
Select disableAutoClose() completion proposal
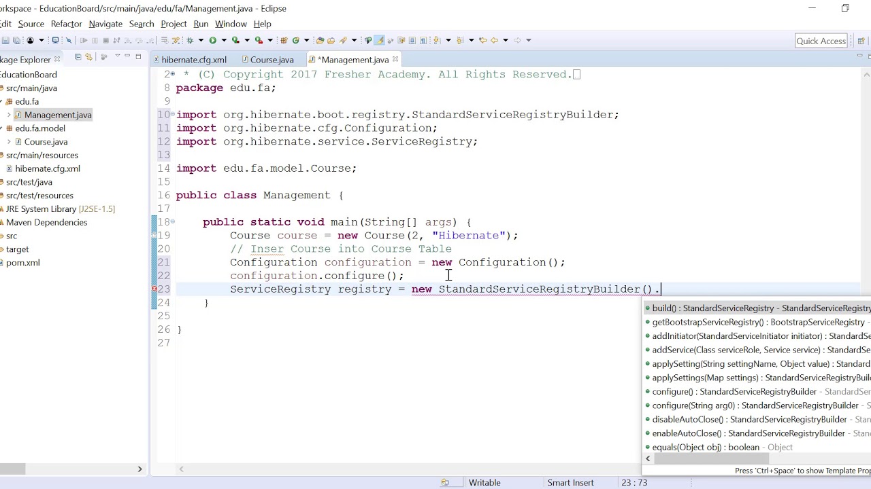click(x=757, y=419)
